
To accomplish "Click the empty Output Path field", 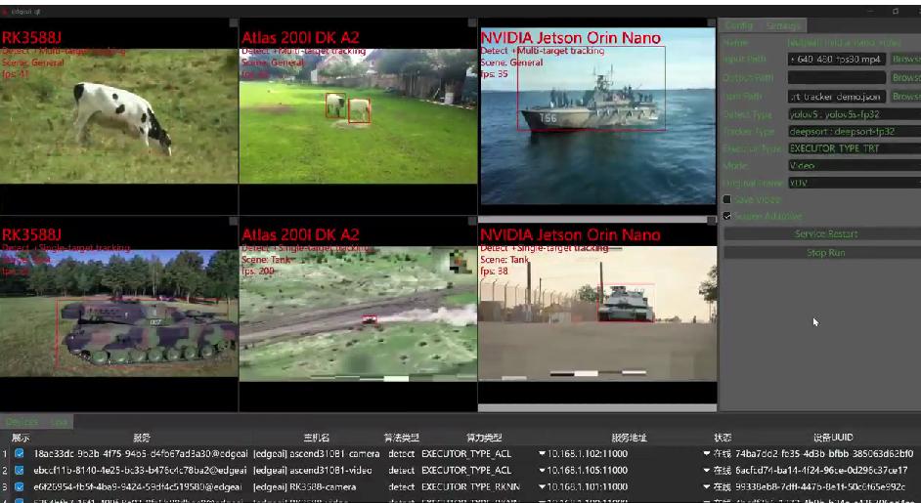I will pos(837,77).
